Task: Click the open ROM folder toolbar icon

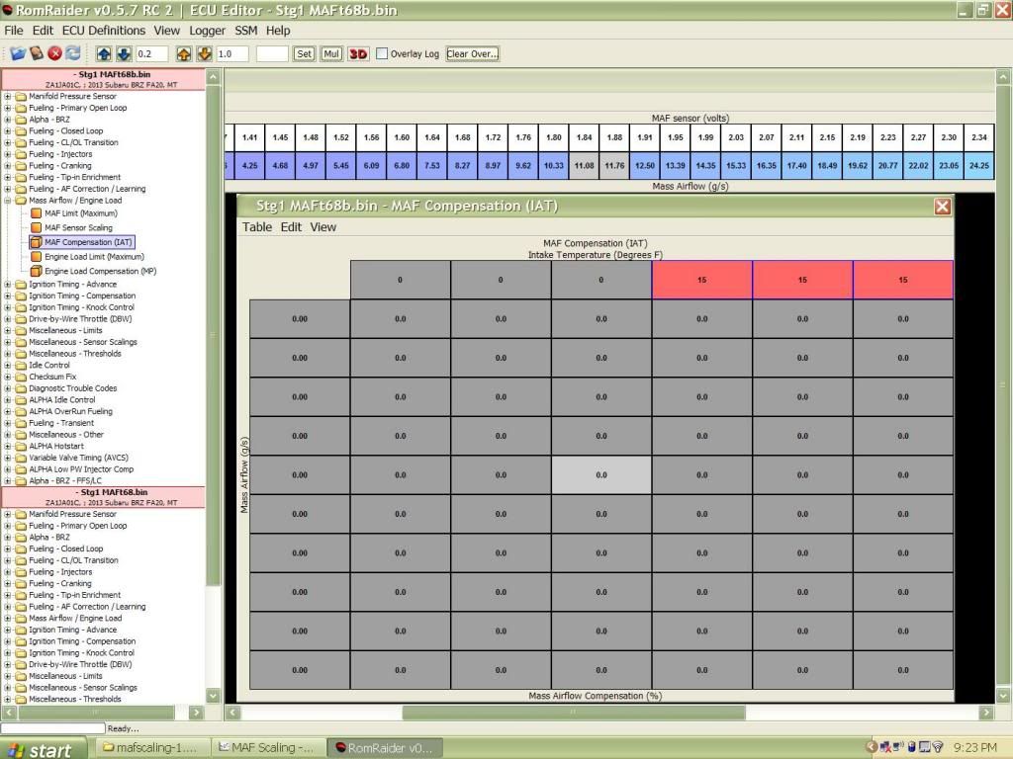Action: [18, 53]
